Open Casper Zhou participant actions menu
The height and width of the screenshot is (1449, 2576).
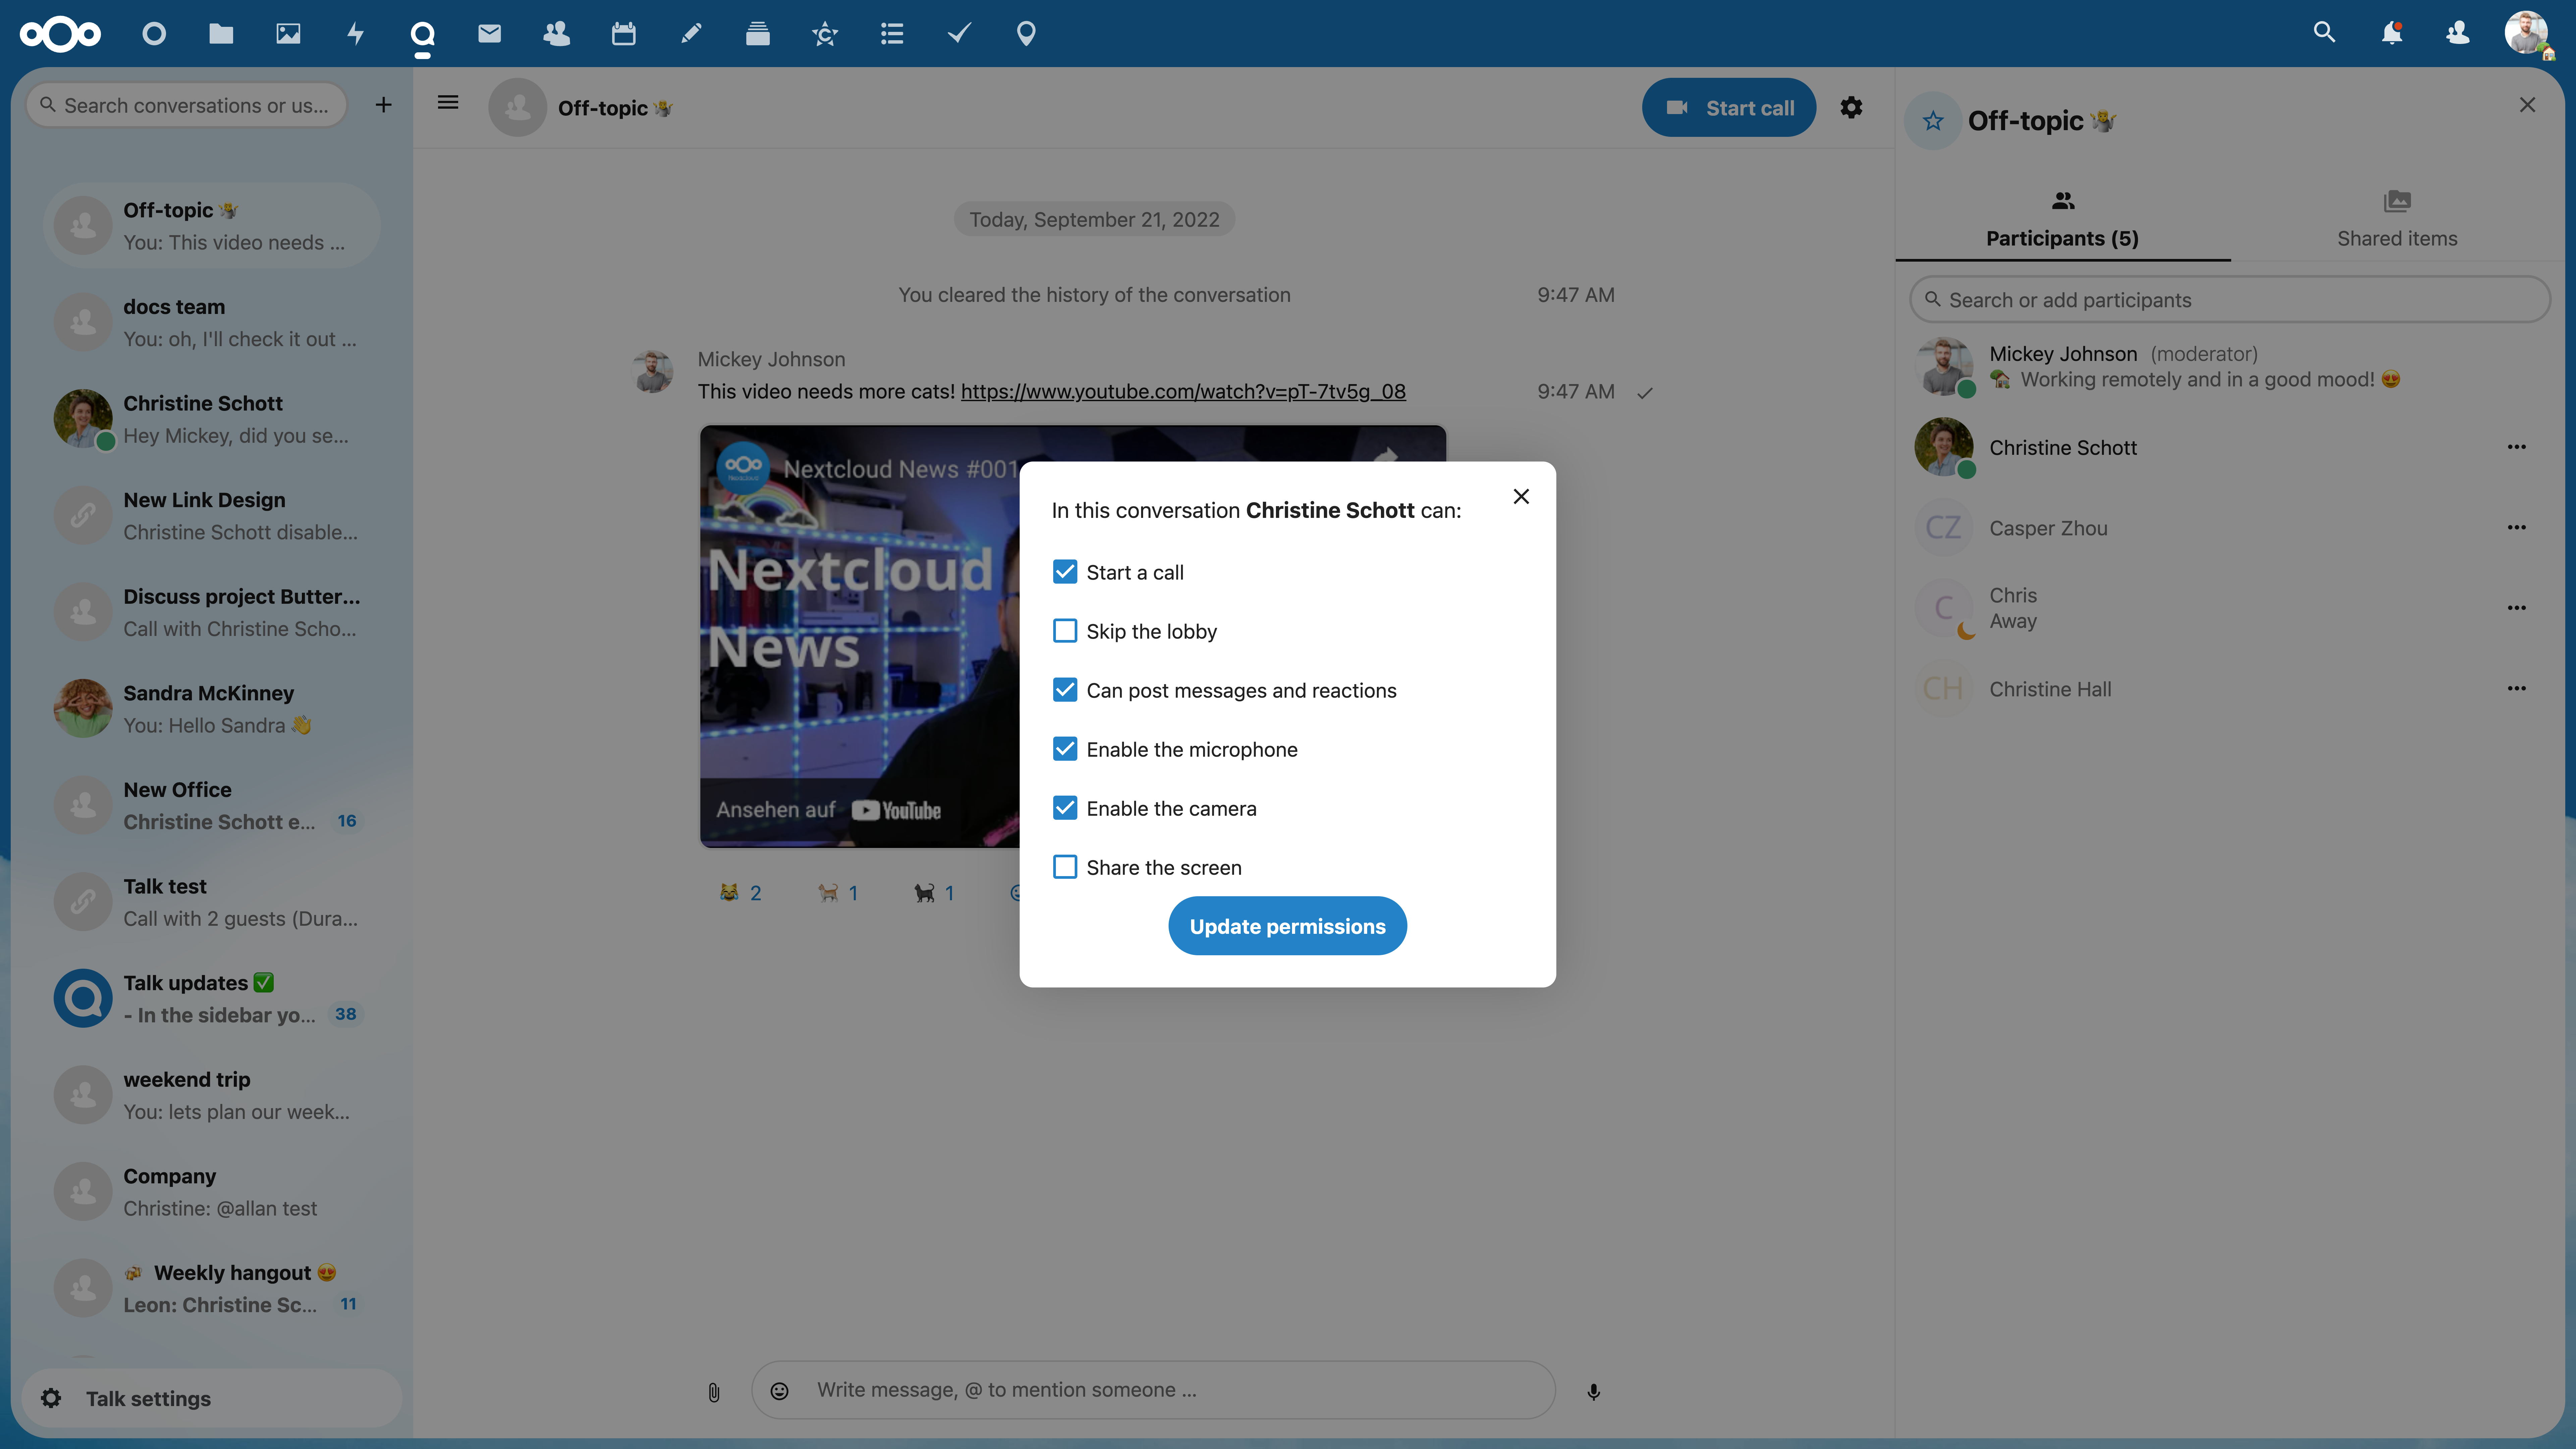[x=2516, y=528]
